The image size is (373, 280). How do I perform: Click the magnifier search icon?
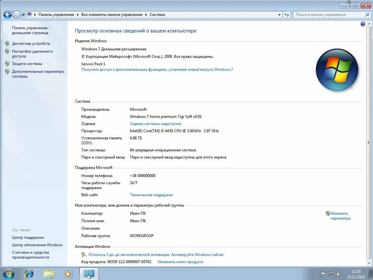[367, 15]
